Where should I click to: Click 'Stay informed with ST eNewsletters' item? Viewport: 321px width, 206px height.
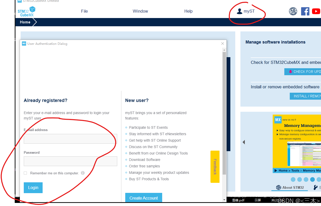158,134
